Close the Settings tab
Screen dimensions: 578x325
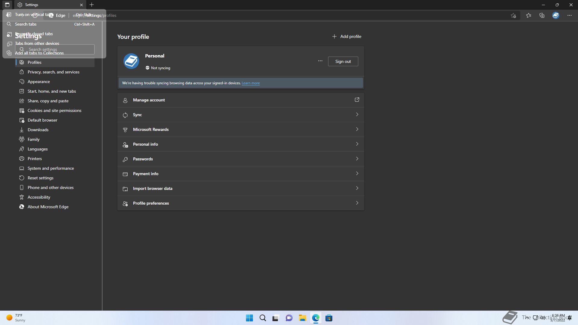[x=81, y=5]
